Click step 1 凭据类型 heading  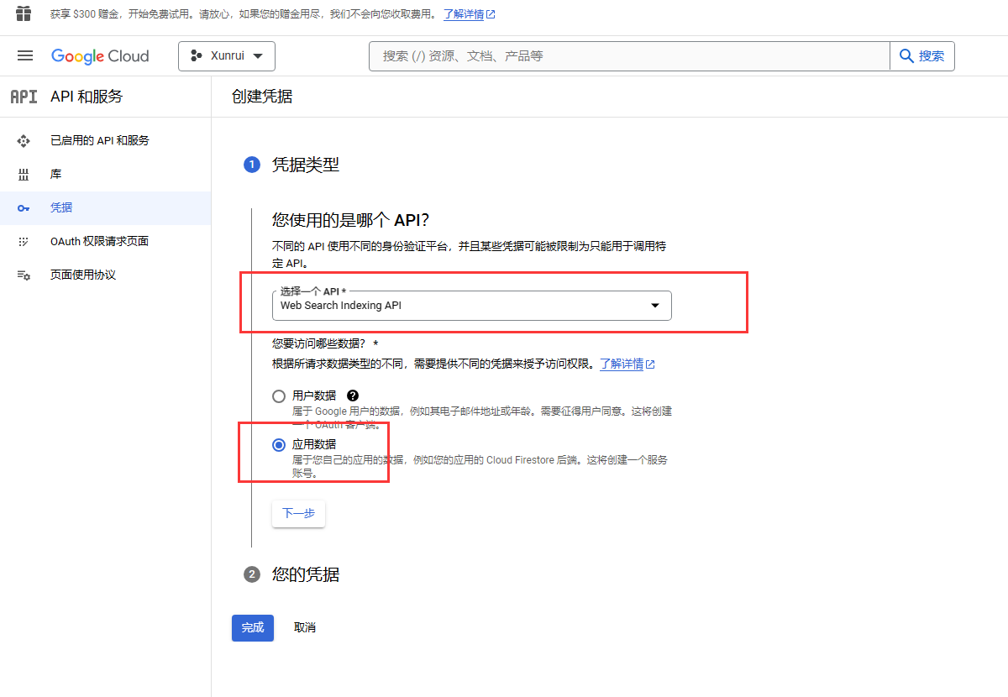click(x=306, y=165)
